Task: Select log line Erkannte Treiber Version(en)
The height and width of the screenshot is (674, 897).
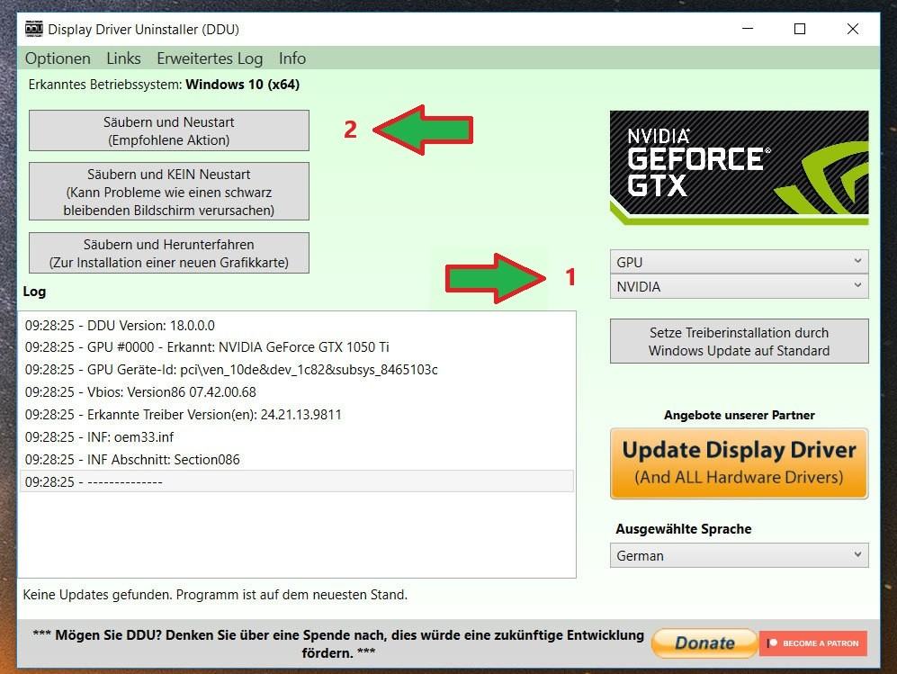Action: coord(296,414)
